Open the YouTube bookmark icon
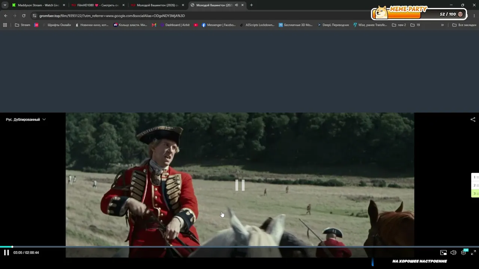 [x=196, y=25]
